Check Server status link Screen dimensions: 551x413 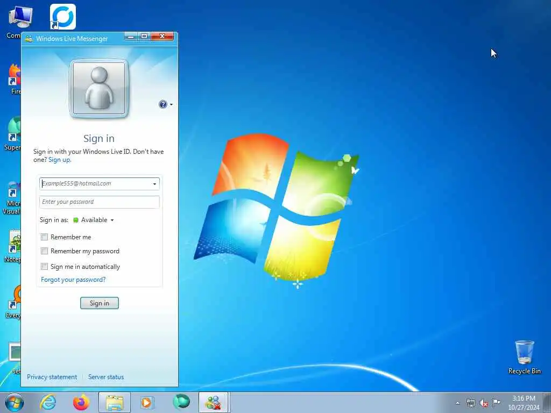click(106, 377)
